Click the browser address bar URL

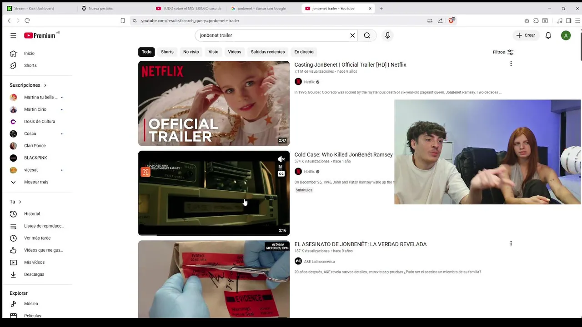coord(190,21)
